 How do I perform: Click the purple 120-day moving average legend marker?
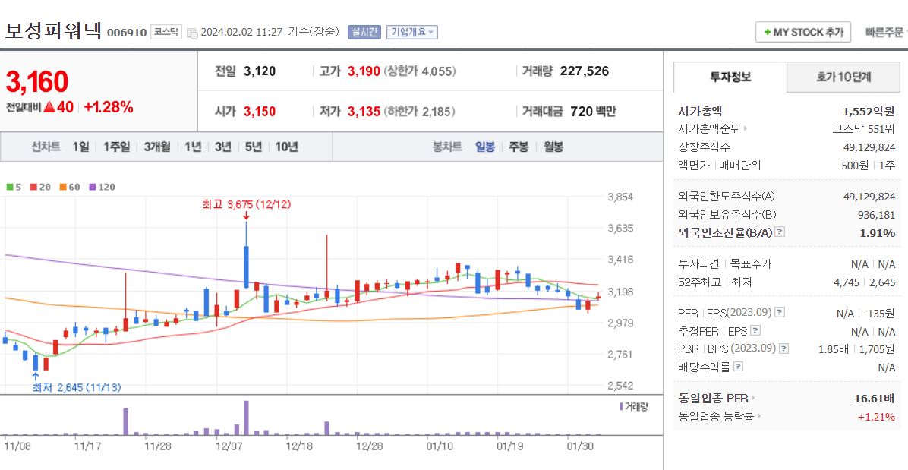click(93, 187)
